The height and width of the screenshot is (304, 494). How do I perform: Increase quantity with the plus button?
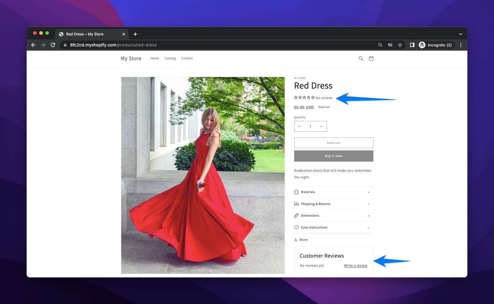[321, 126]
